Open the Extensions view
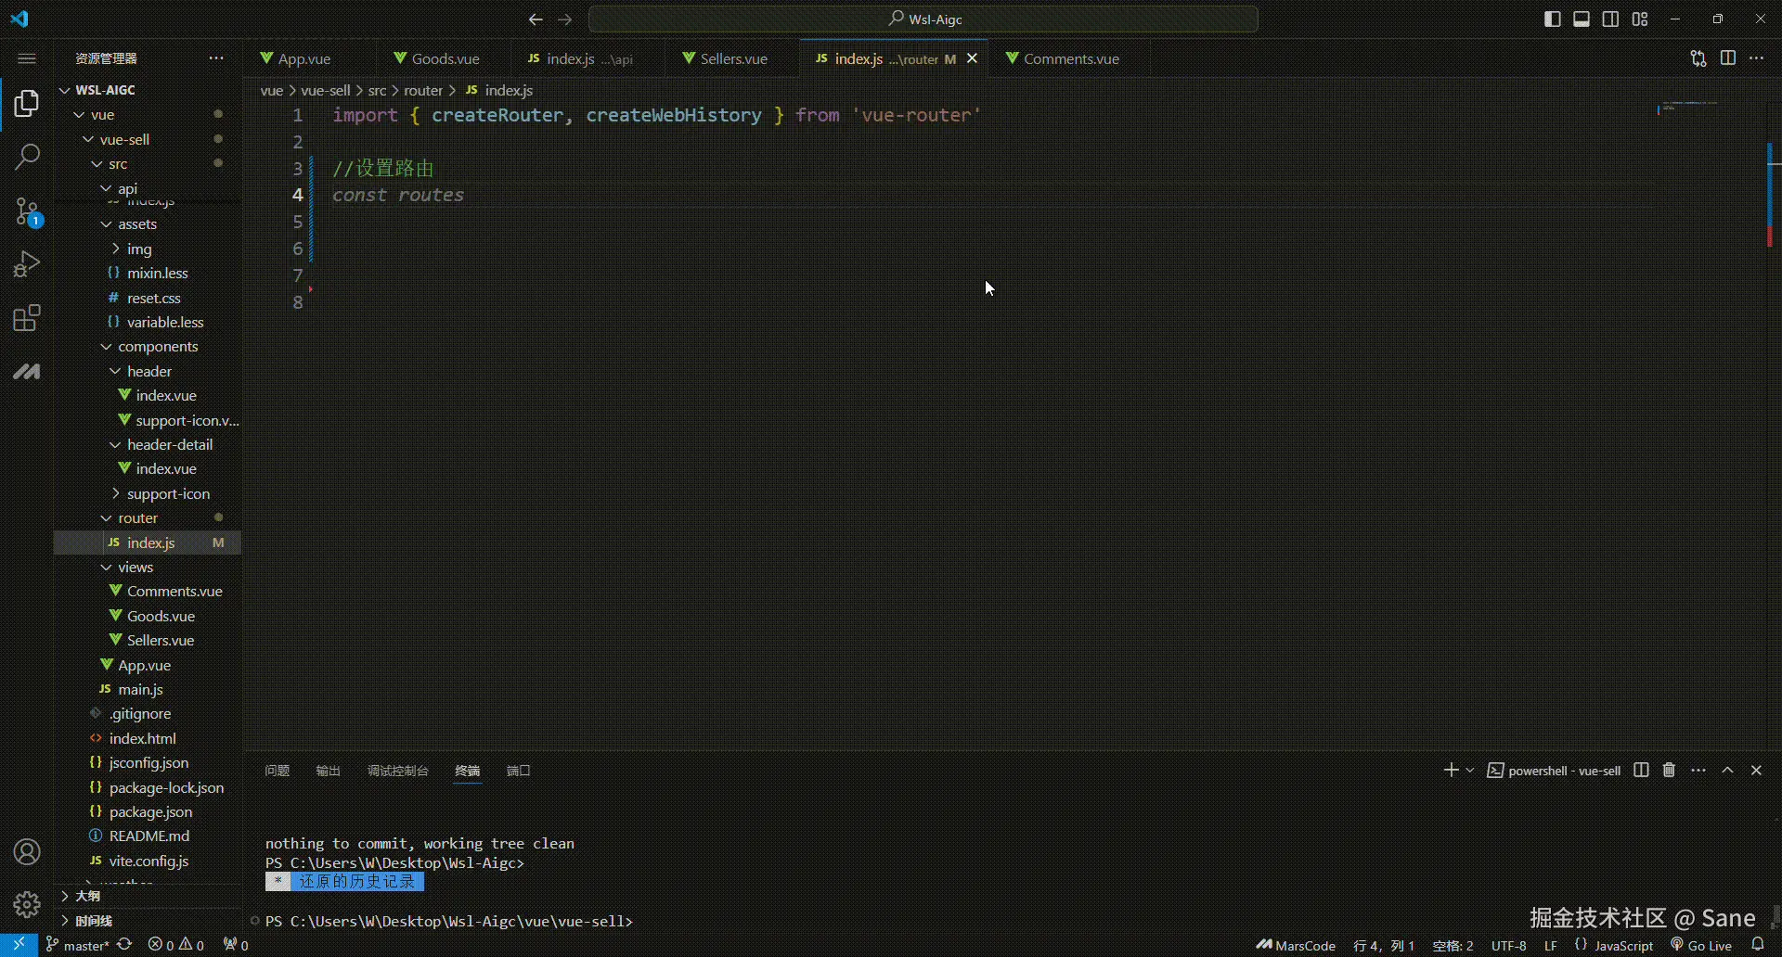 [27, 318]
